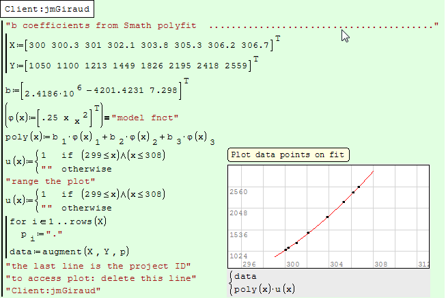Select the "data" entry under the plot
446x298 pixels.
tap(245, 278)
